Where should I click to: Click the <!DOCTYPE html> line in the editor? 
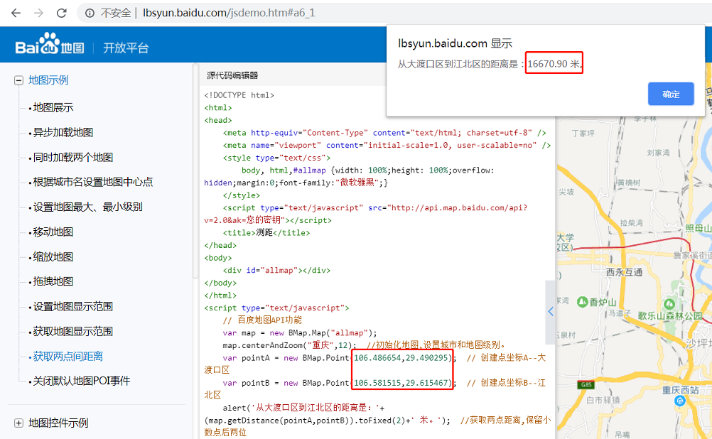[x=239, y=95]
